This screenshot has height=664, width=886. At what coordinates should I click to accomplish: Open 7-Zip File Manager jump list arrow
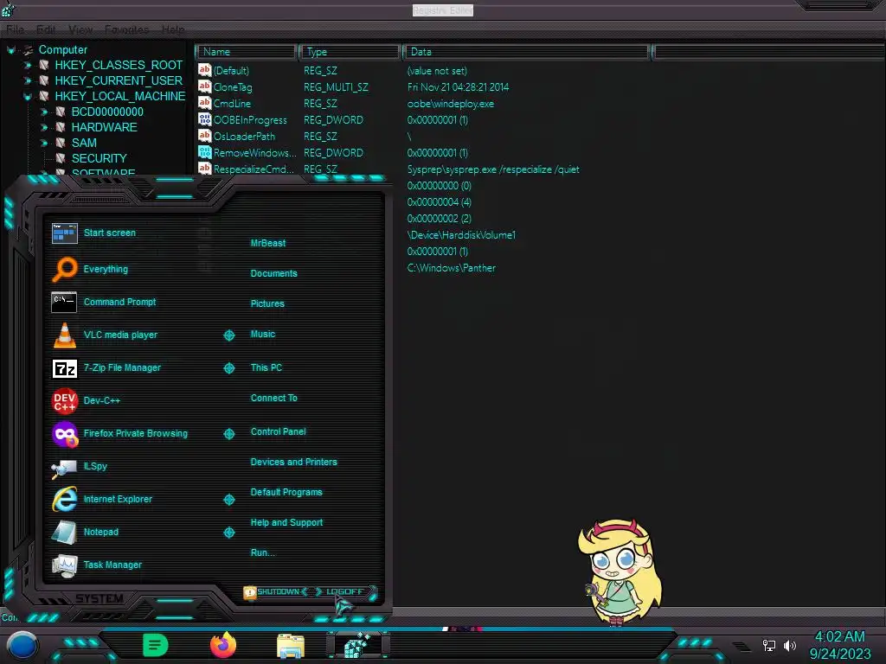point(228,368)
